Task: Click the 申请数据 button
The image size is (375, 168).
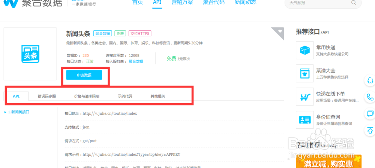Action: coord(84,75)
